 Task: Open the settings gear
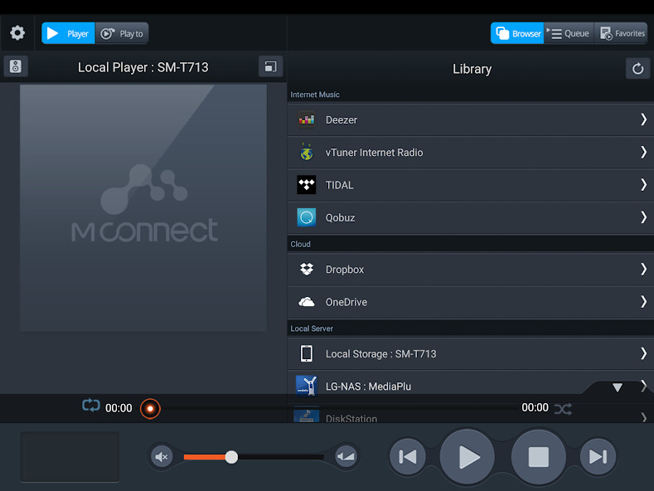pos(17,32)
